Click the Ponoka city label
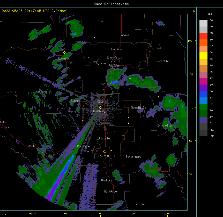The image size is (223, 217). click(124, 35)
